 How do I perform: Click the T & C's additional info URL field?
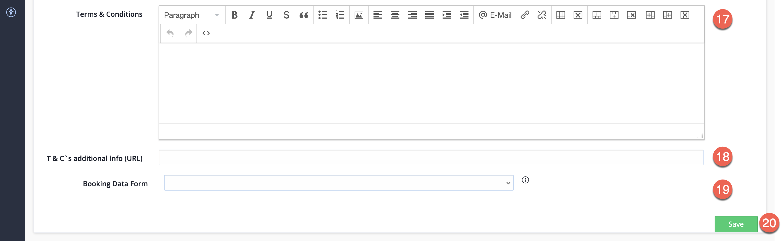tap(431, 157)
